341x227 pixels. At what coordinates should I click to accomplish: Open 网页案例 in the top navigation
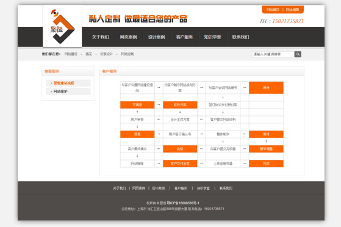pyautogui.click(x=128, y=37)
